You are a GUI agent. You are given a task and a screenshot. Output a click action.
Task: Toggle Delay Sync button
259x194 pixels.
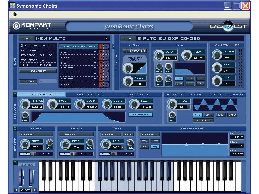128,134
